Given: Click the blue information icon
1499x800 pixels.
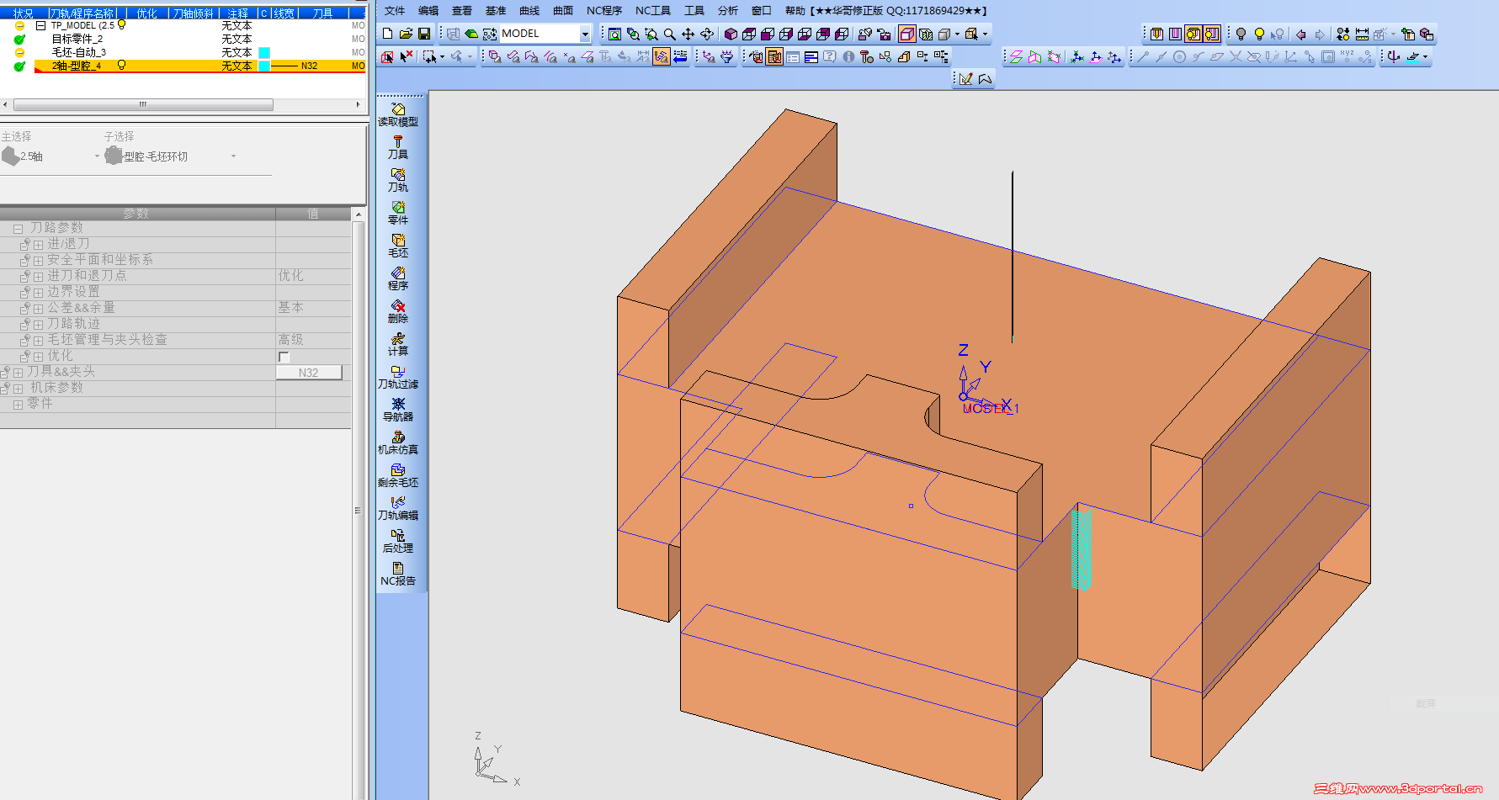Looking at the screenshot, I should [x=848, y=57].
